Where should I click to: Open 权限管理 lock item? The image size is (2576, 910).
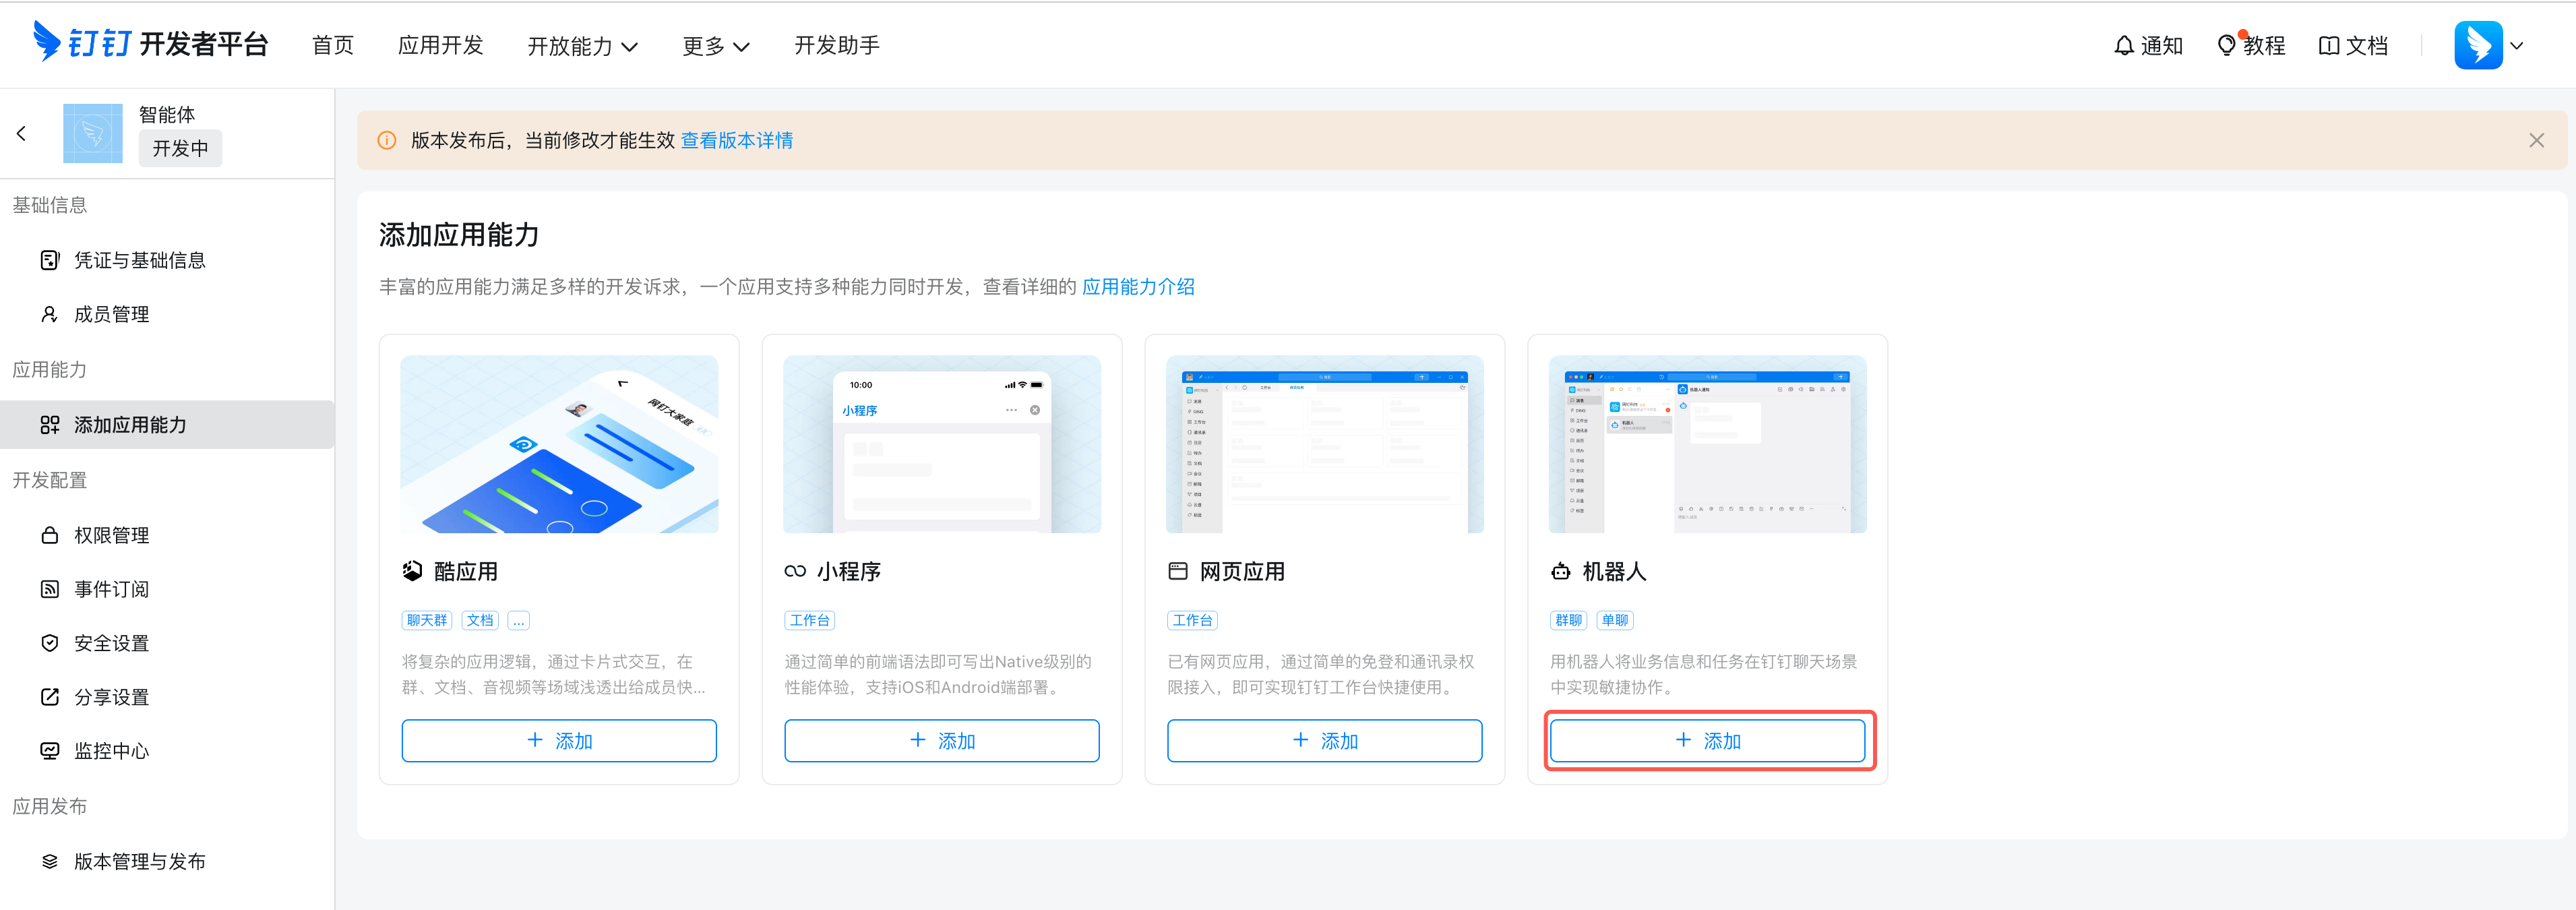click(x=111, y=535)
